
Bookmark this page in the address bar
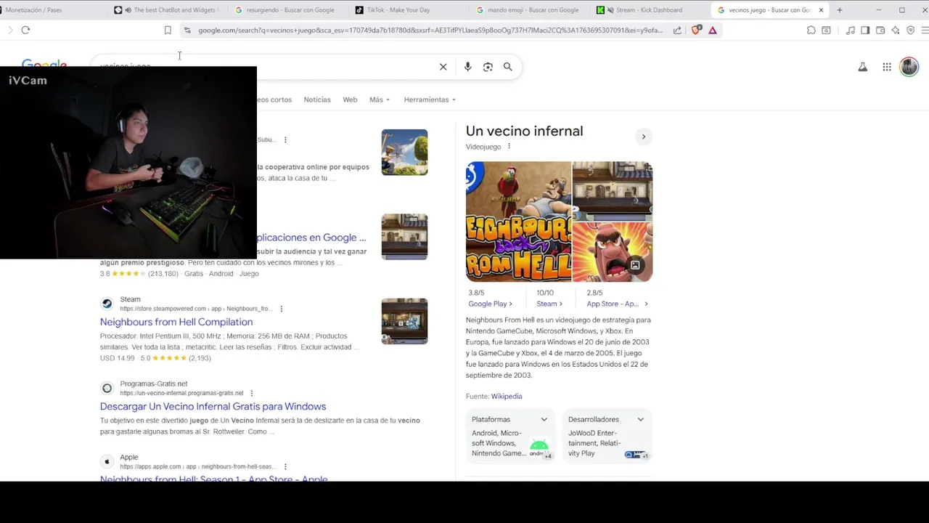click(x=168, y=30)
